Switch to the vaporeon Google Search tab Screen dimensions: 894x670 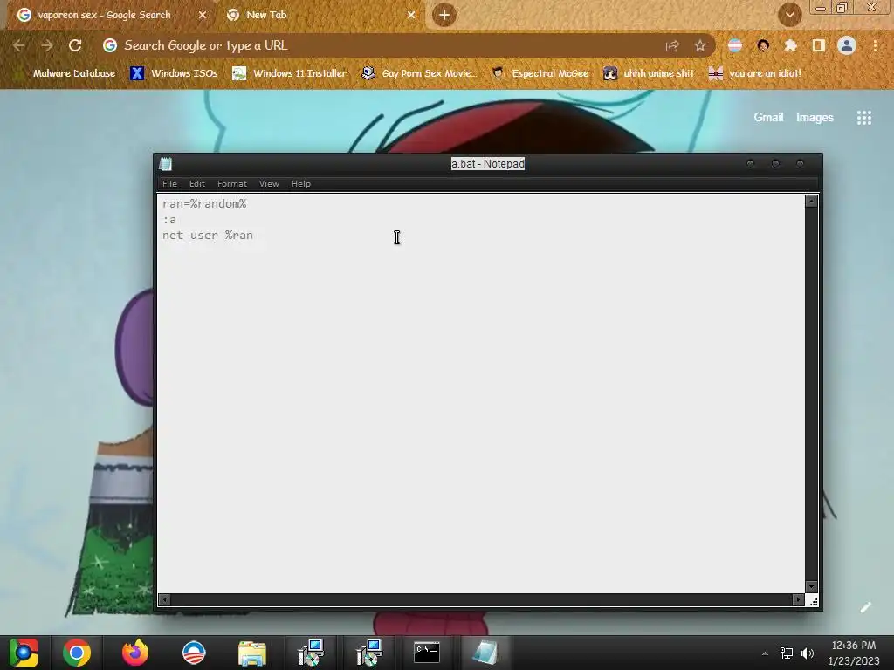point(104,15)
